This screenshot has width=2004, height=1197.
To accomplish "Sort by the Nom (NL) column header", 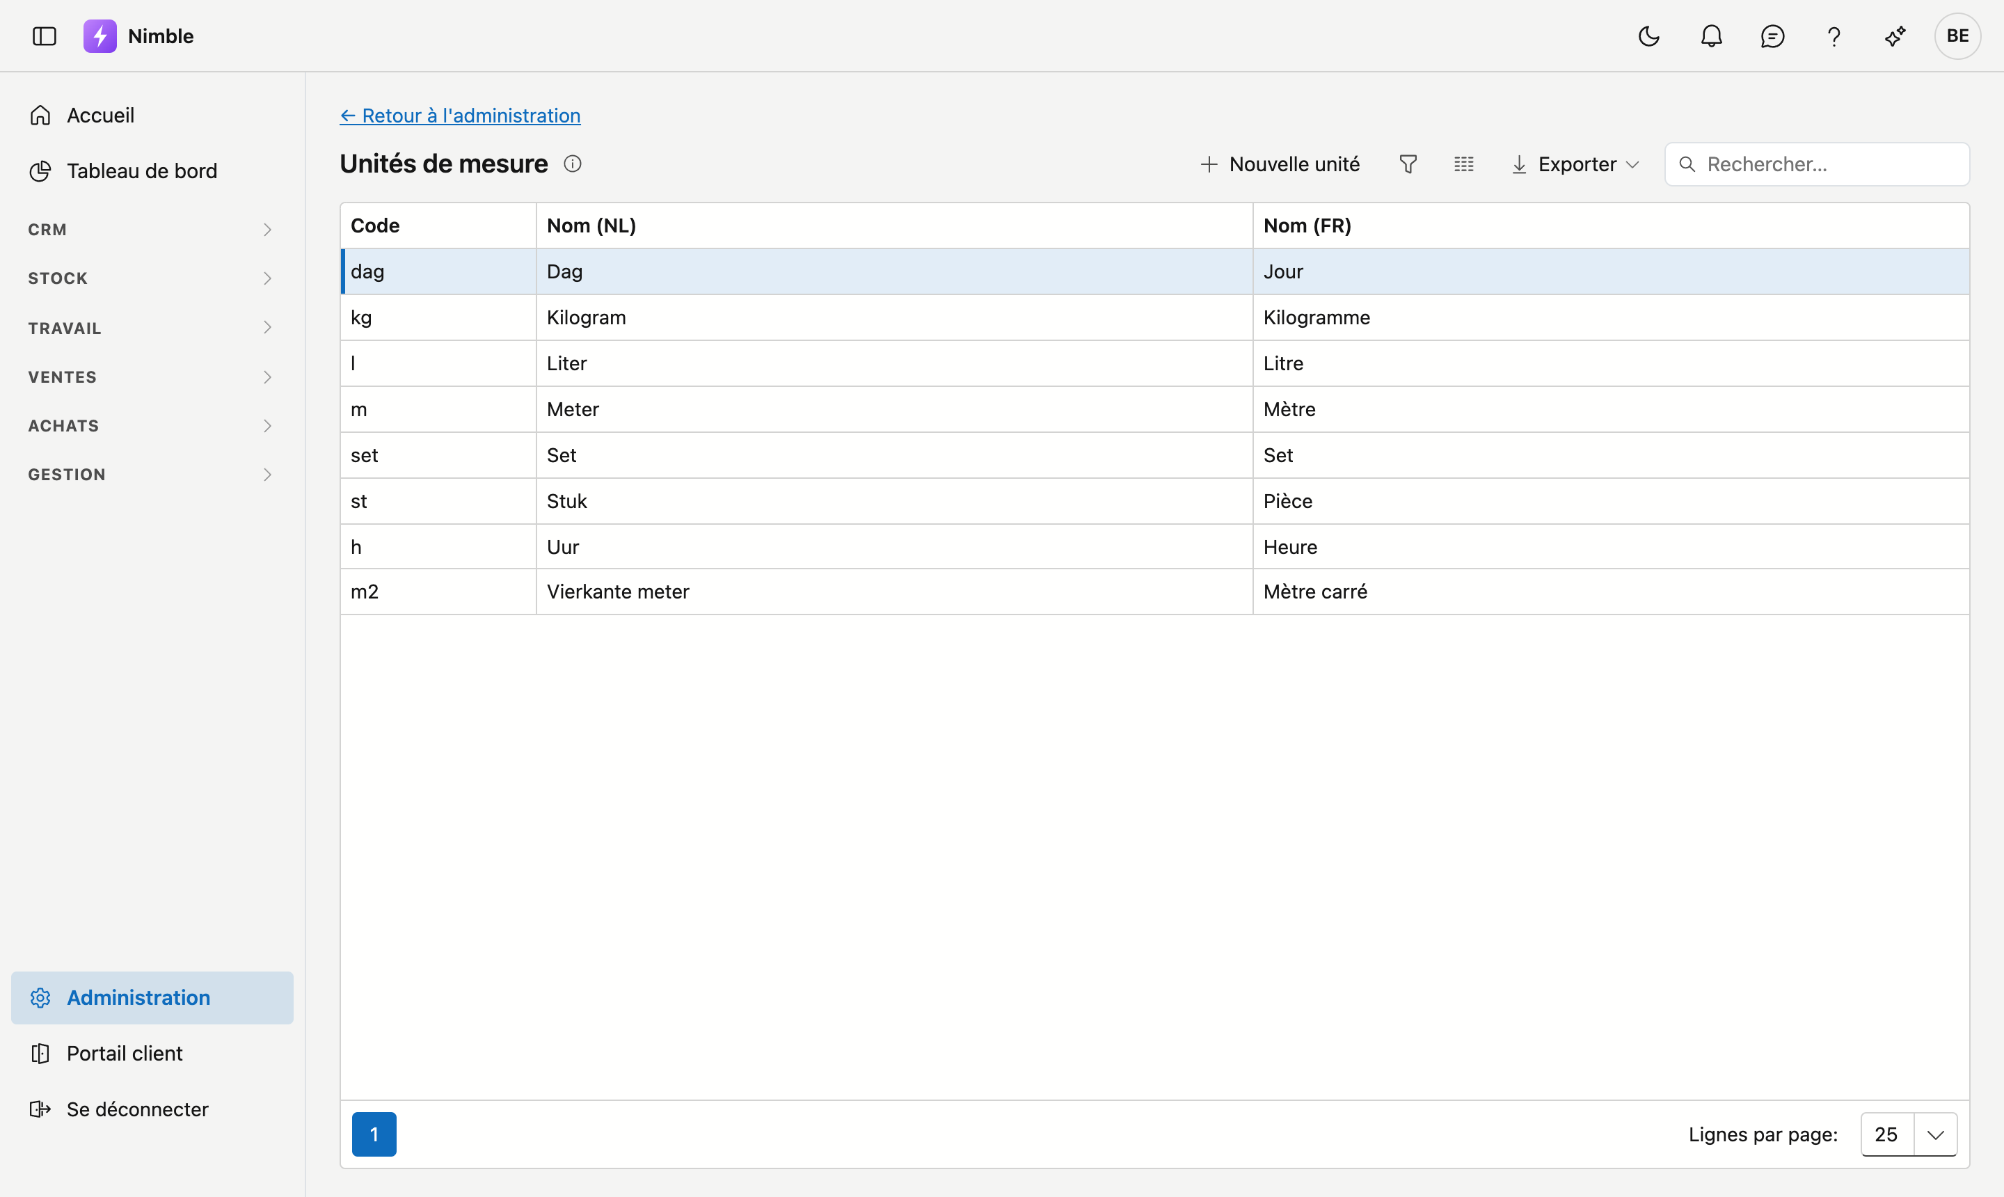I will click(894, 226).
